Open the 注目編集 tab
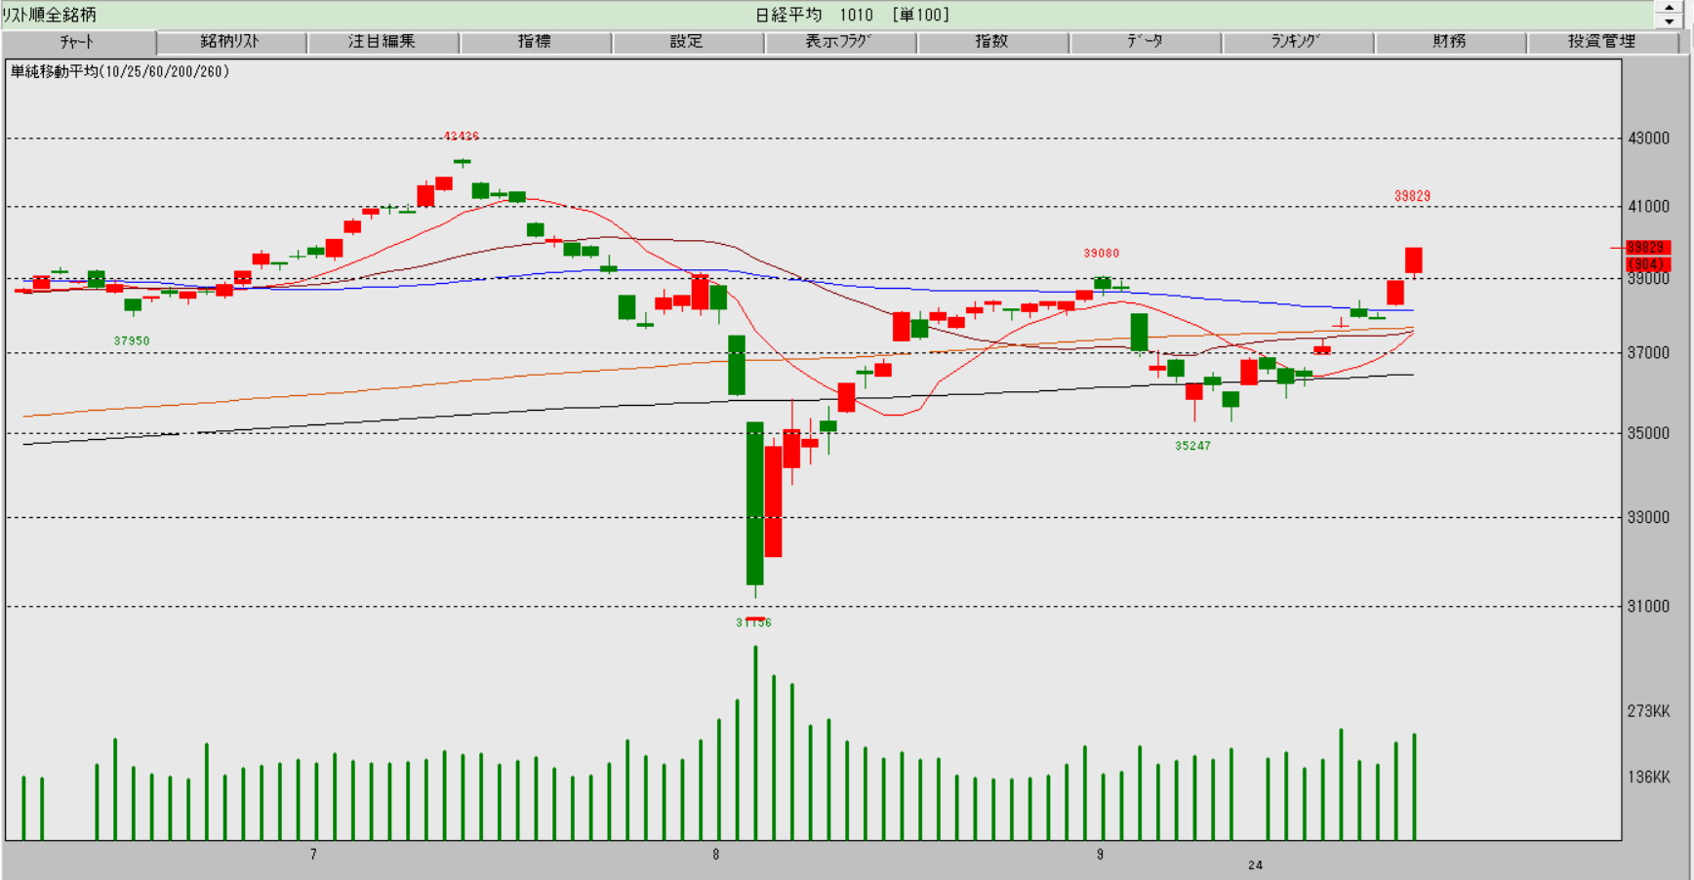 click(x=383, y=42)
